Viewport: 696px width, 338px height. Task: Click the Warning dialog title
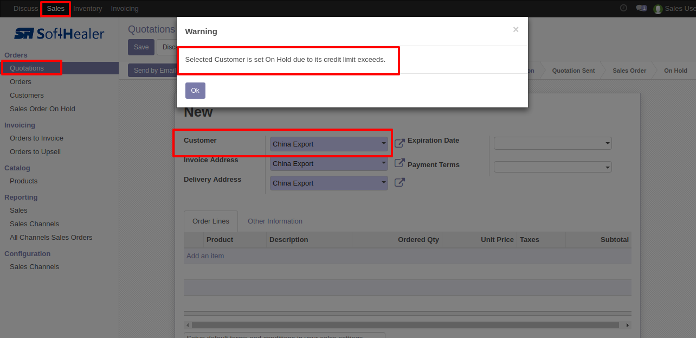[x=201, y=31]
